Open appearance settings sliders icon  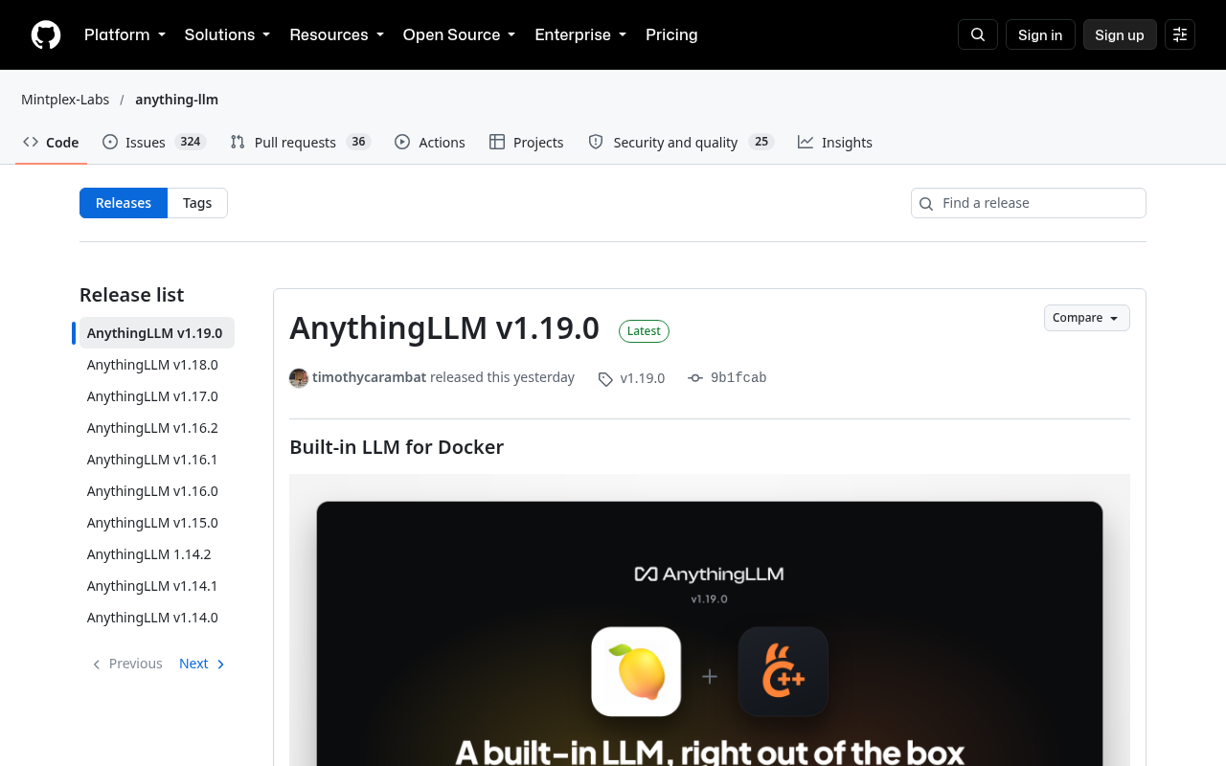click(1180, 34)
